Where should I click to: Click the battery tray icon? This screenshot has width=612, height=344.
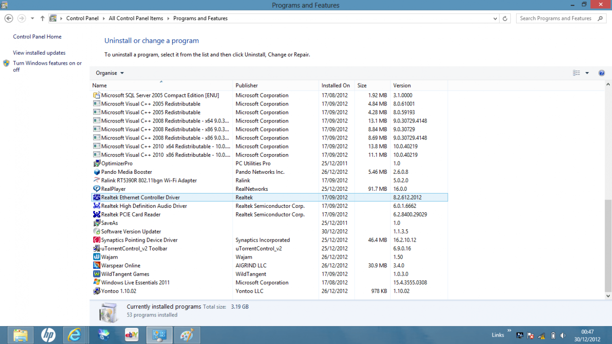pyautogui.click(x=553, y=336)
